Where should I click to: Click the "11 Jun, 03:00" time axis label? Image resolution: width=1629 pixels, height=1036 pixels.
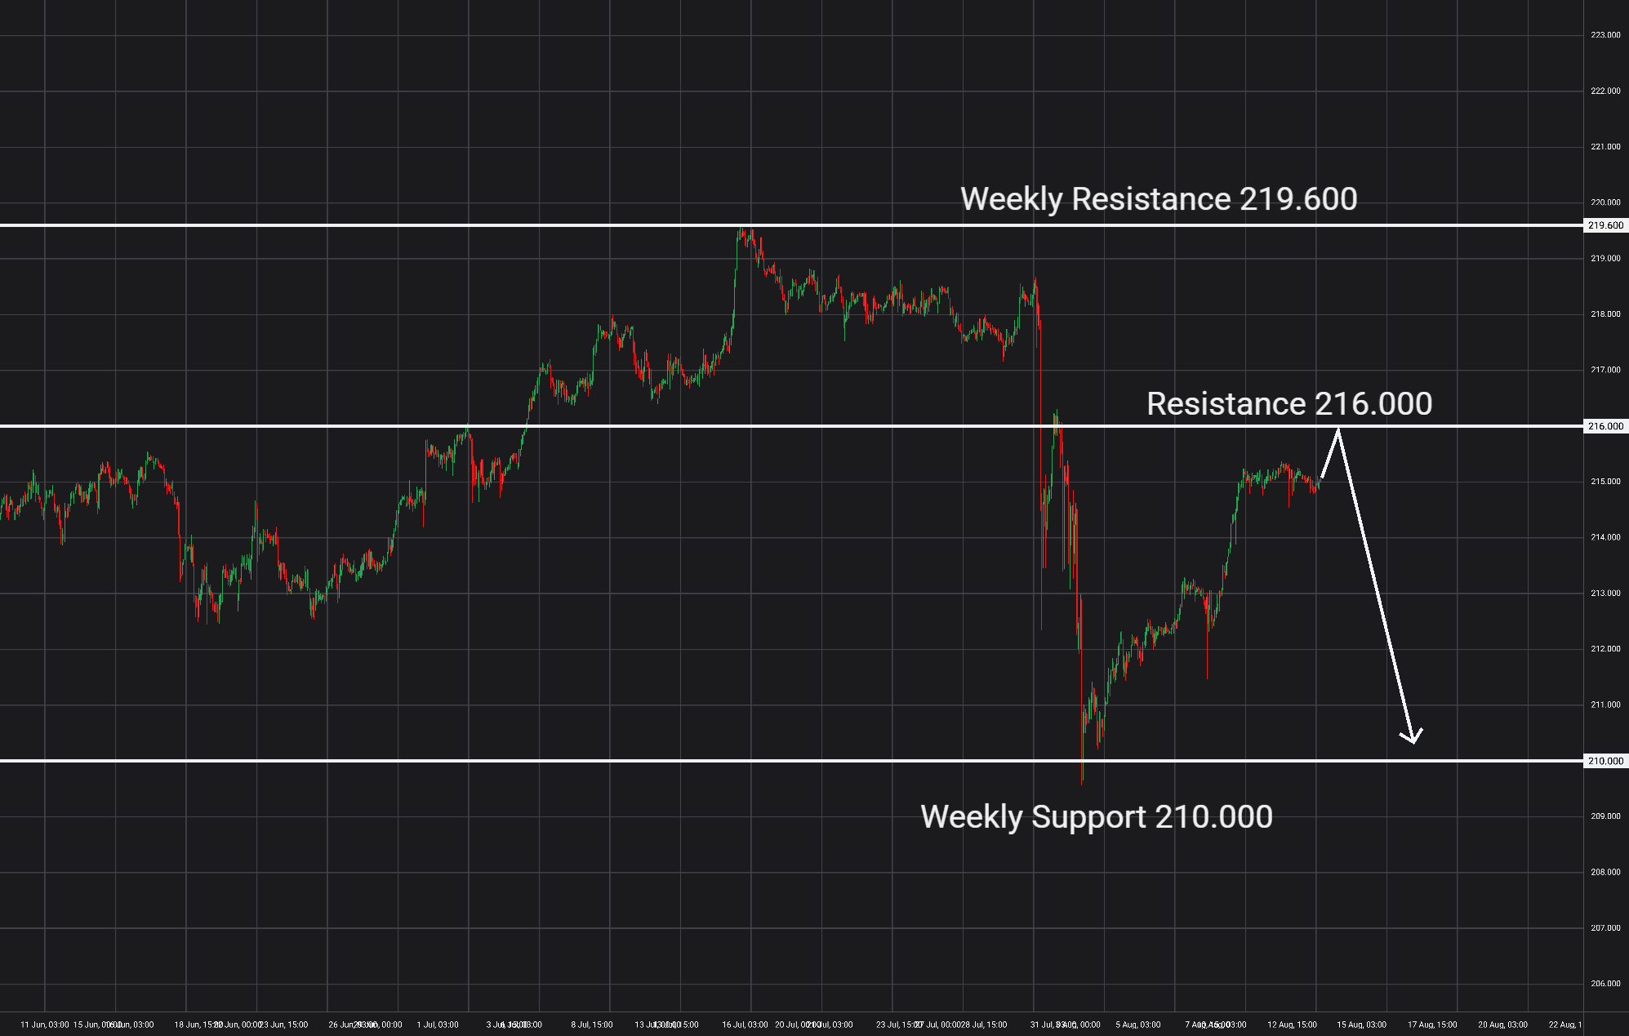point(45,1025)
